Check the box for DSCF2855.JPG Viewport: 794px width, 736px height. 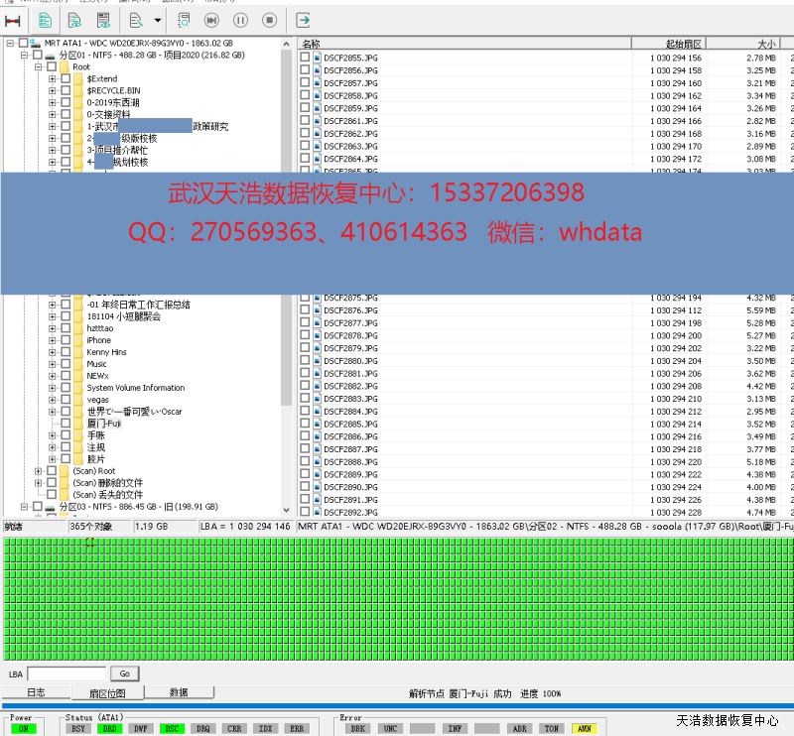click(x=306, y=59)
